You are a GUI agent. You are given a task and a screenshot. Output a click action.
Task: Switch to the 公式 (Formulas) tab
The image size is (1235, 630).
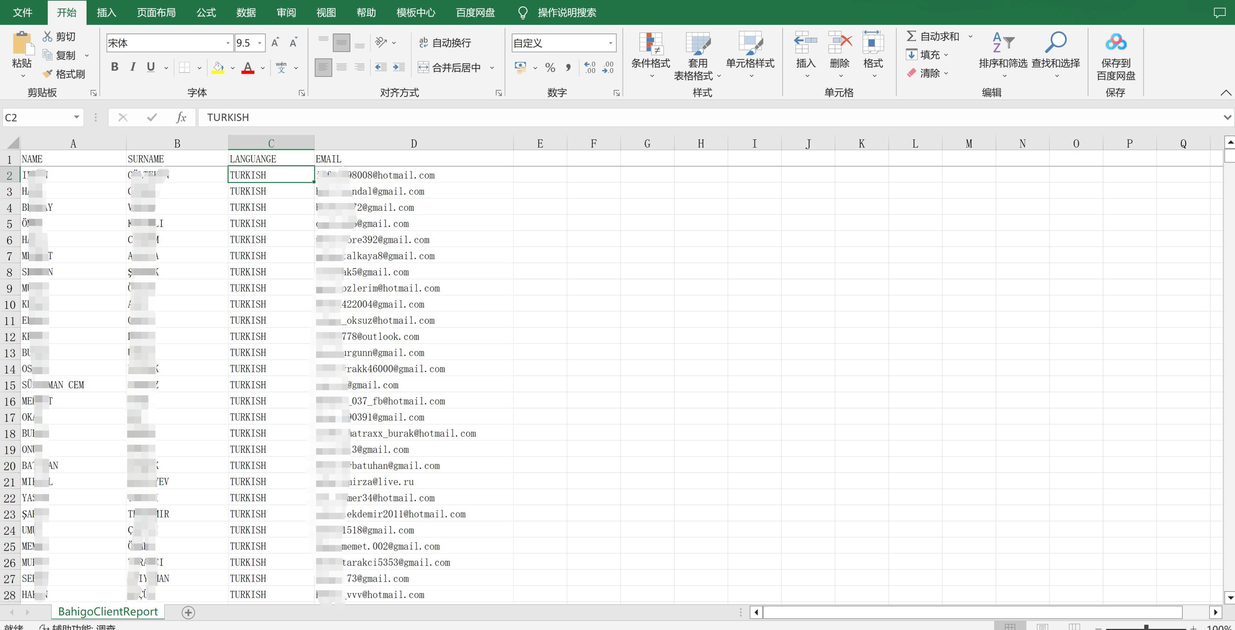click(206, 12)
